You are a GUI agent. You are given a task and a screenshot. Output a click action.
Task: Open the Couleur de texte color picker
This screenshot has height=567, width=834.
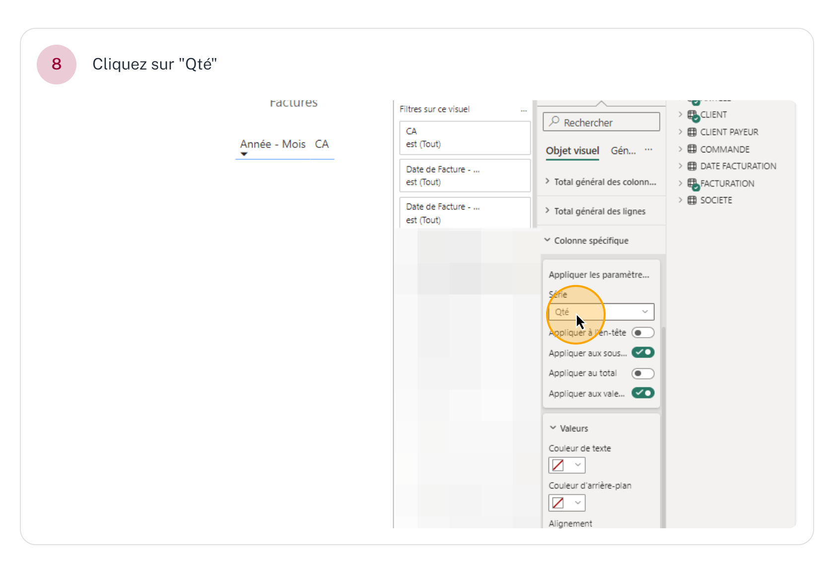(x=566, y=466)
